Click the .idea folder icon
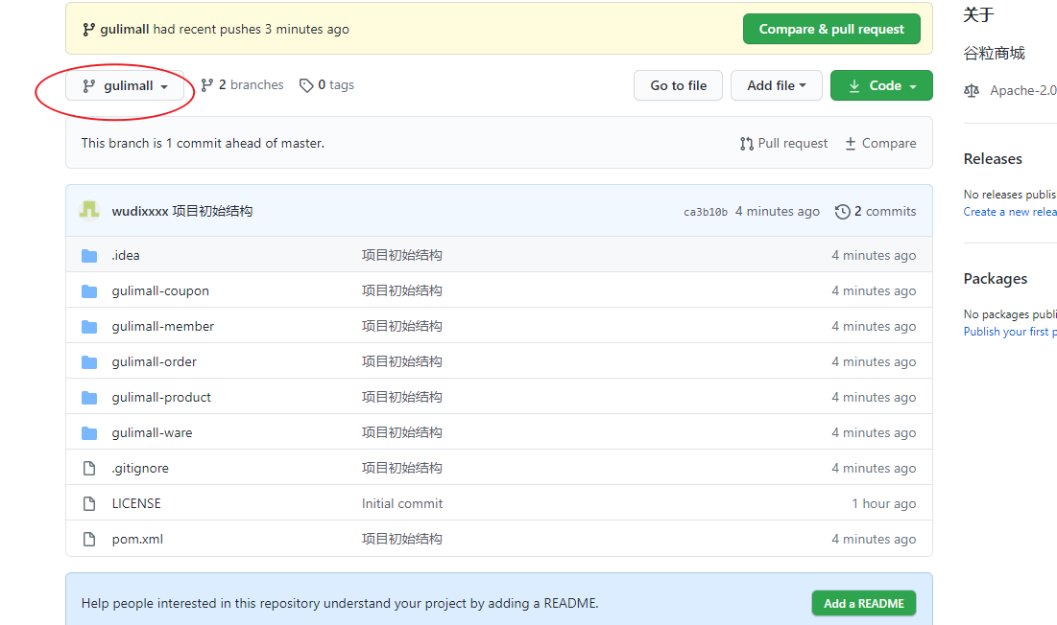This screenshot has height=625, width=1057. click(89, 256)
